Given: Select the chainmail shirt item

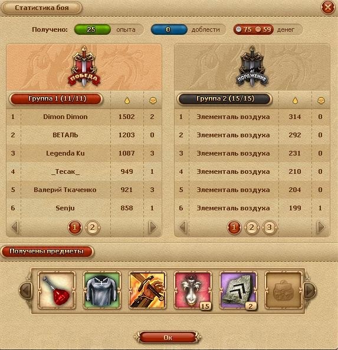Looking at the screenshot, I should (x=102, y=290).
